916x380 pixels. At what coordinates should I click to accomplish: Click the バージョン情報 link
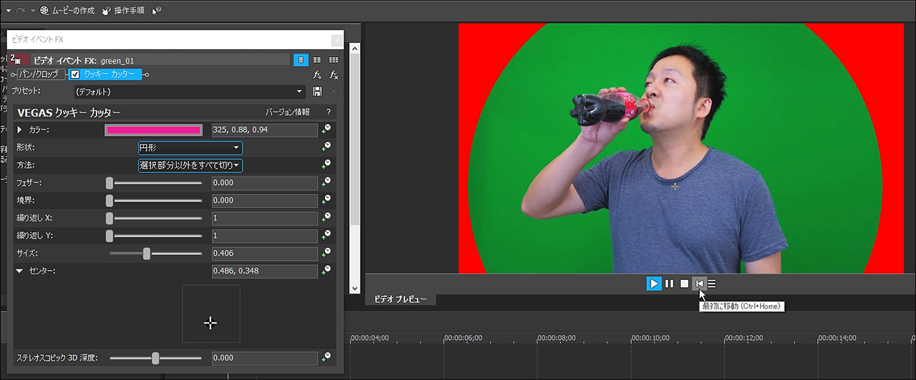(x=288, y=112)
